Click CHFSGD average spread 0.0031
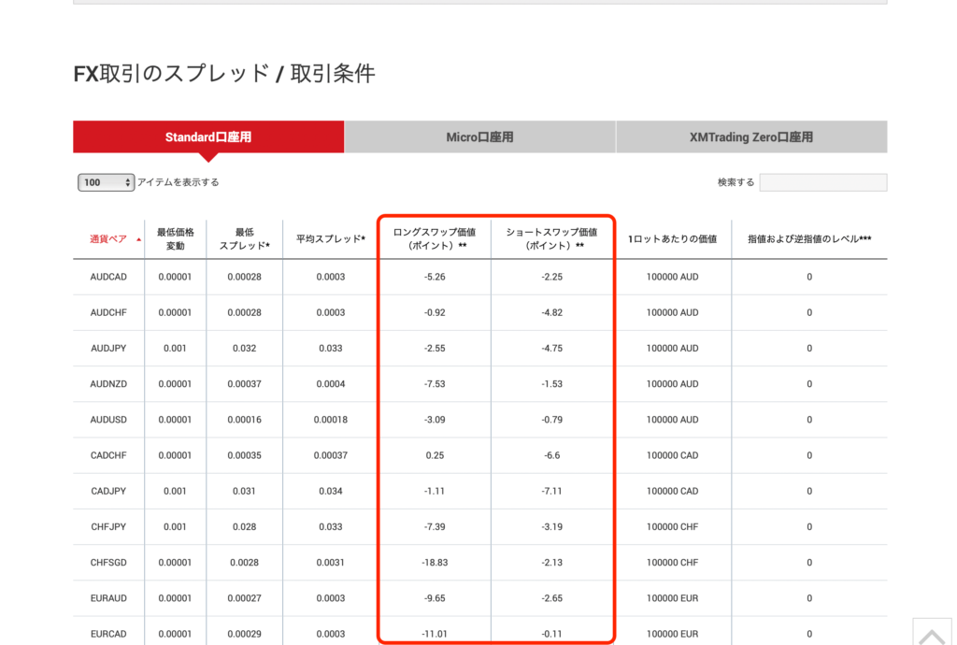The height and width of the screenshot is (645, 957). pyautogui.click(x=331, y=562)
